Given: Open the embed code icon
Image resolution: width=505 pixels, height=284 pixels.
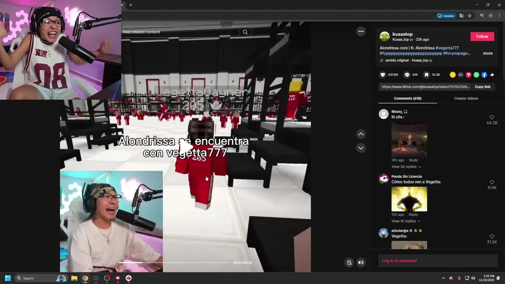Looking at the screenshot, I should point(460,75).
